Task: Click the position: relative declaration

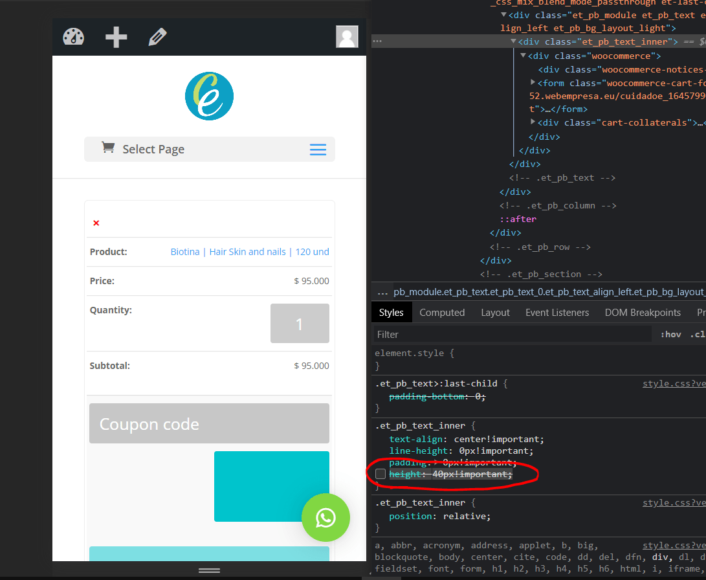Action: tap(440, 517)
